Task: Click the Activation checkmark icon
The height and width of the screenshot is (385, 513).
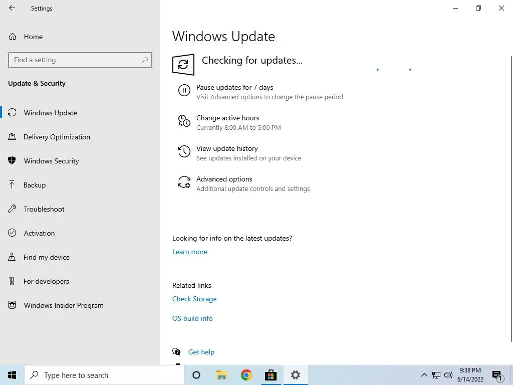Action: (x=12, y=233)
